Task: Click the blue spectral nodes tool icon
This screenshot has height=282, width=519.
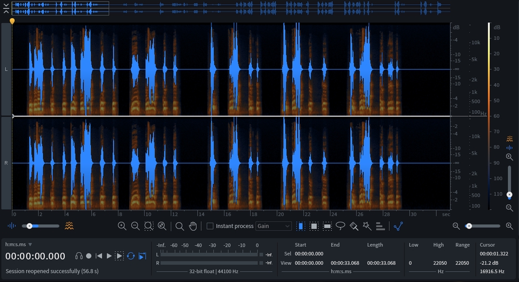Action: point(398,226)
